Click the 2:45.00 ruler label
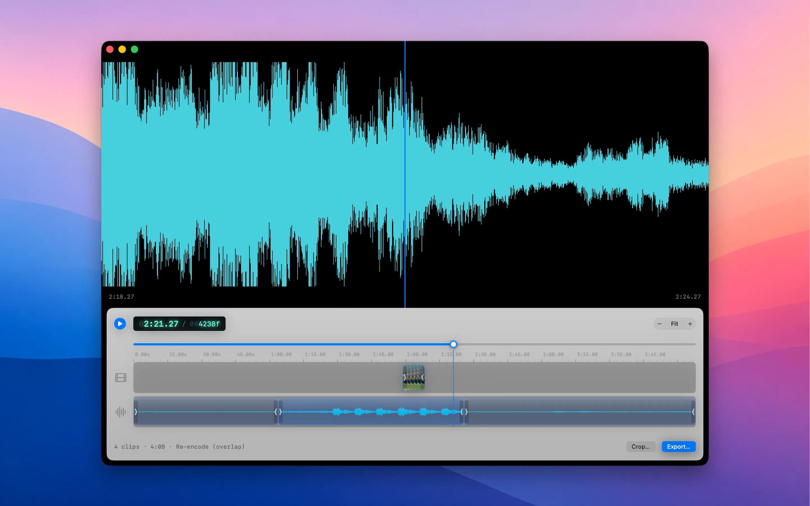 tap(519, 354)
